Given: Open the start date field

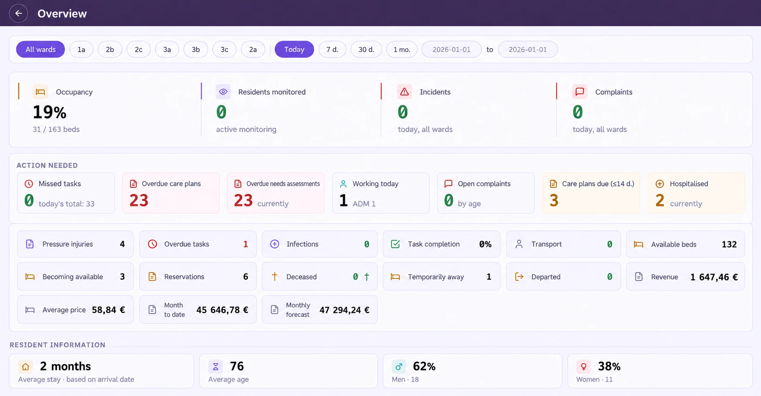Looking at the screenshot, I should [451, 49].
